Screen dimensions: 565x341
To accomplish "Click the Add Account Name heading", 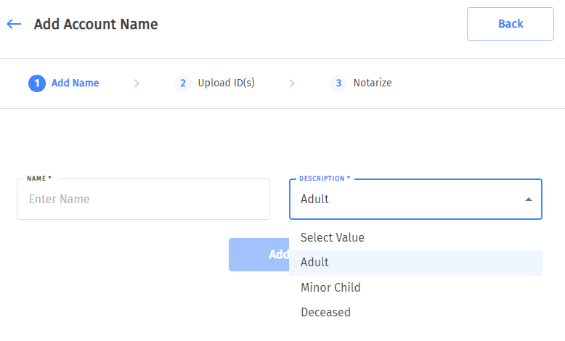I will point(96,24).
